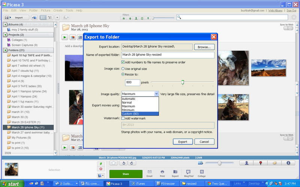The width and height of the screenshot is (300, 187).
Task: Click the green Share button
Action: (x=126, y=174)
